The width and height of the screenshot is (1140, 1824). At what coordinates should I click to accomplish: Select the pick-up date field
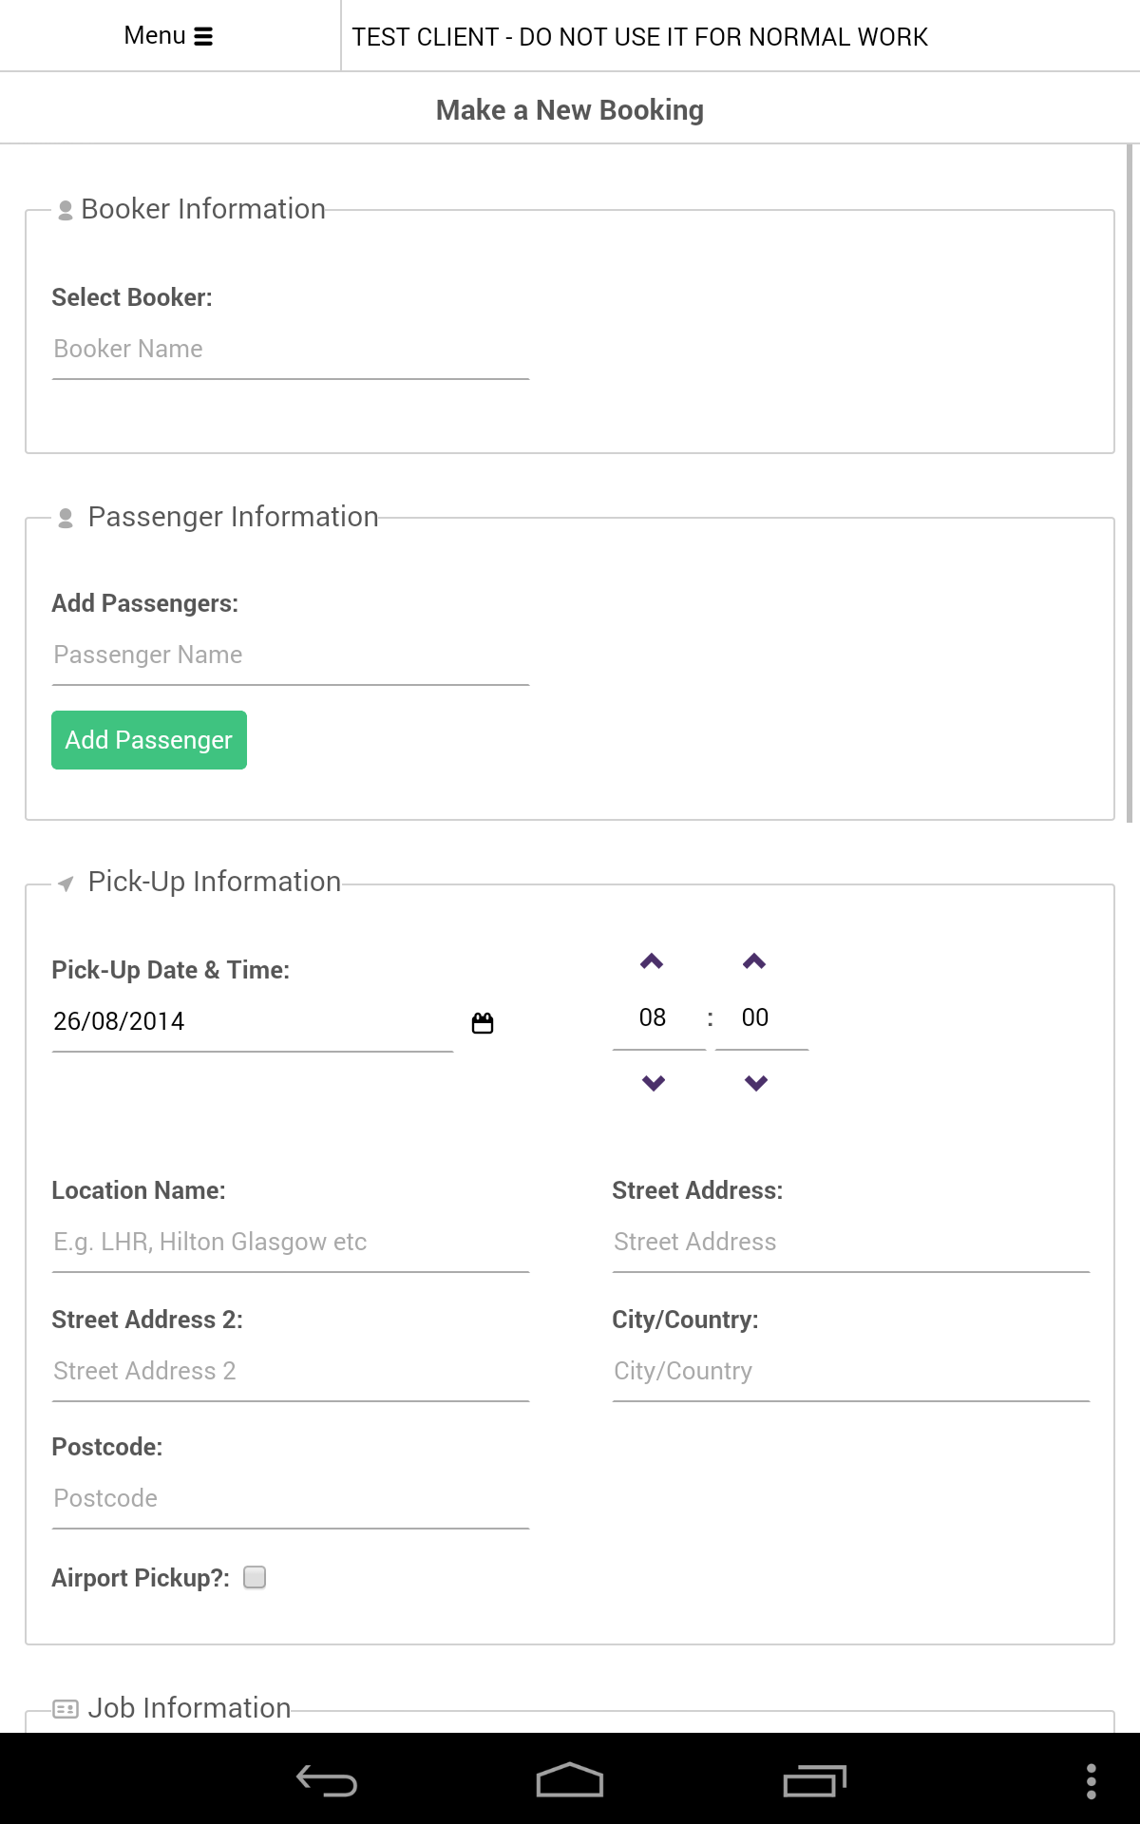click(x=252, y=1022)
